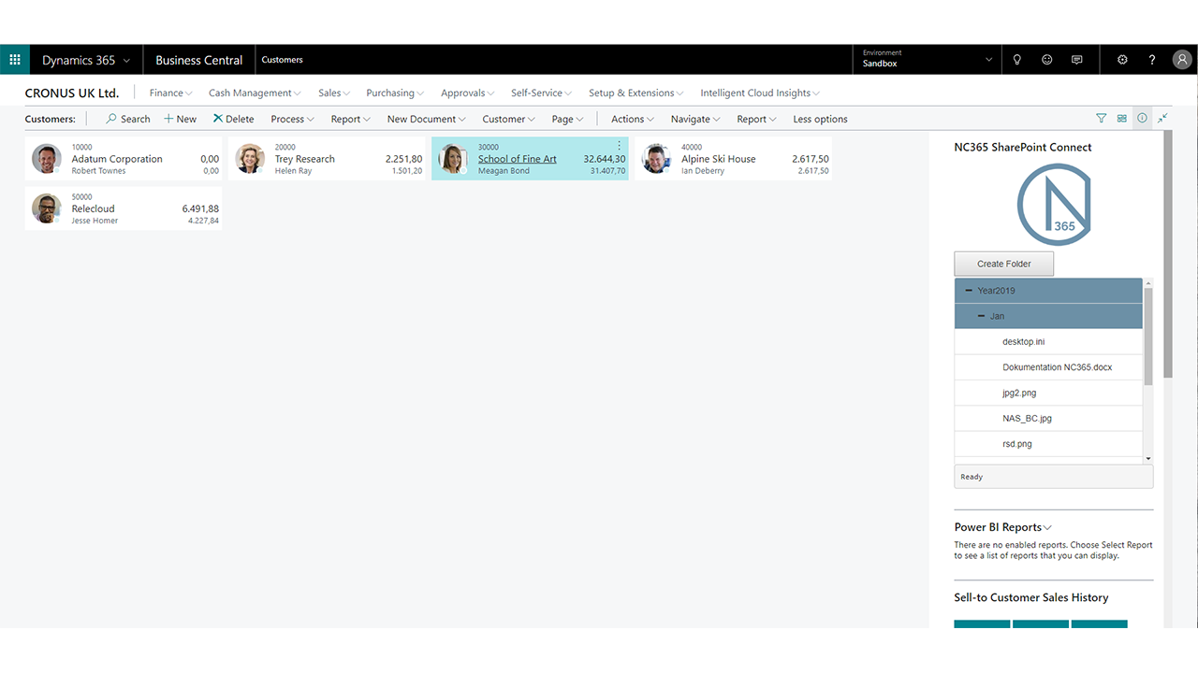This screenshot has height=673, width=1198.
Task: Switch the customer list layout view icon
Action: point(1122,119)
